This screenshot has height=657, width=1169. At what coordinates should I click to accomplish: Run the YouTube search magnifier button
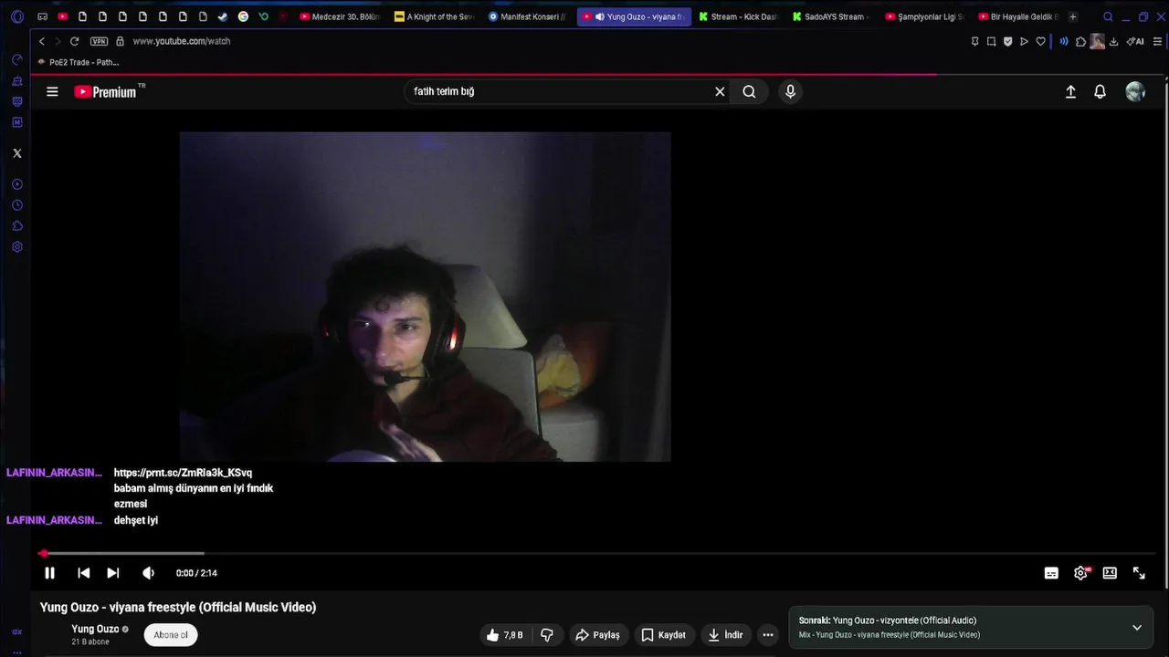point(749,91)
